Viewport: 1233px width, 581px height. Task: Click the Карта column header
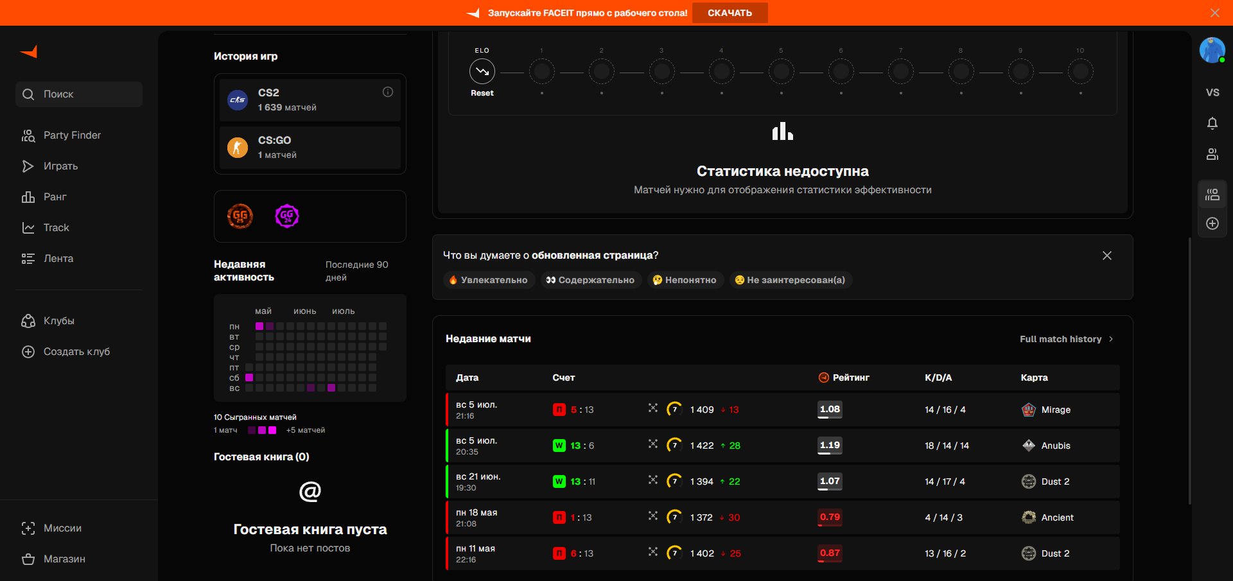[x=1034, y=377]
